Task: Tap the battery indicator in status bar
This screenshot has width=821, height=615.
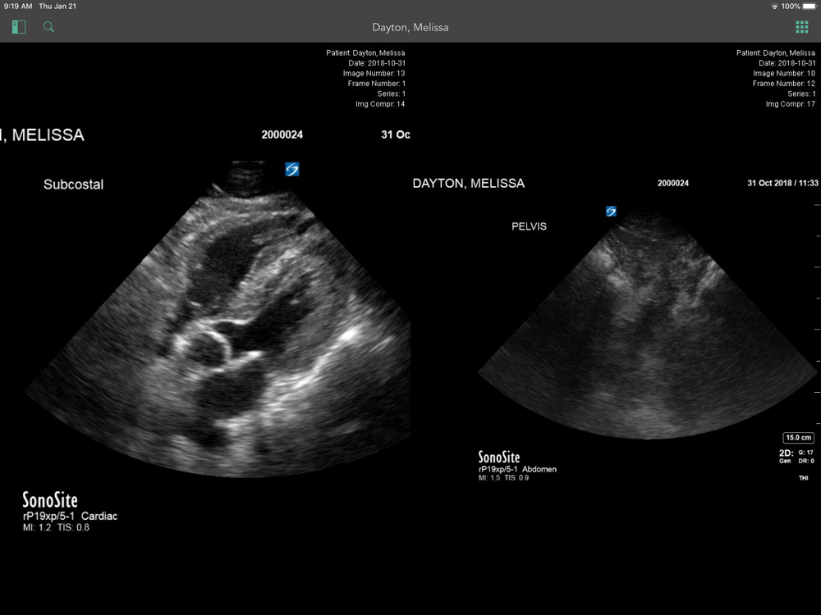Action: click(x=809, y=7)
